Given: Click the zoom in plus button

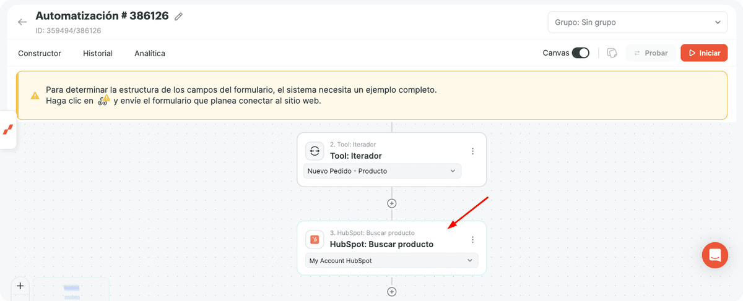Looking at the screenshot, I should point(20,286).
